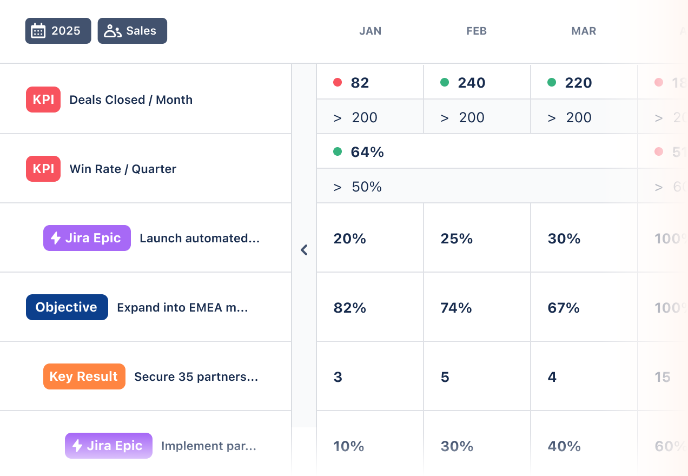
Task: Click the Key Result badge for Secure 35 partners
Action: click(84, 376)
